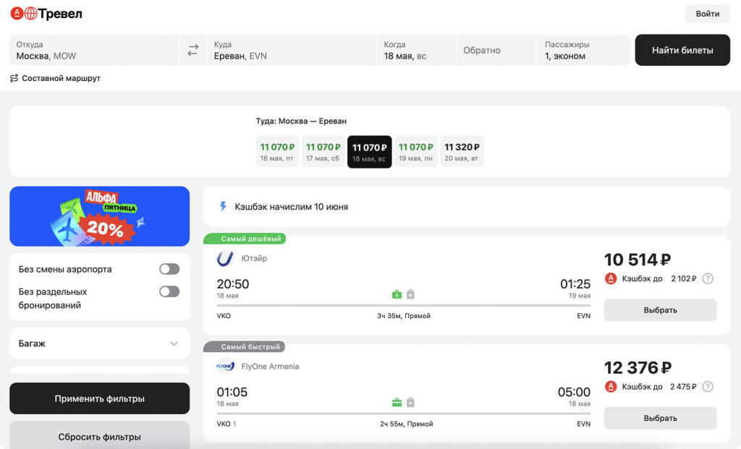Enable 'Без раздельных бронирований' toggle

(x=169, y=291)
